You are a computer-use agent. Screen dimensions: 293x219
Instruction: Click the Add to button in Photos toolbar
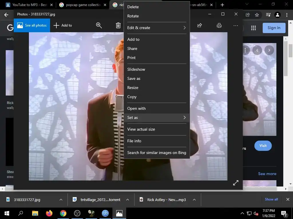tap(63, 25)
